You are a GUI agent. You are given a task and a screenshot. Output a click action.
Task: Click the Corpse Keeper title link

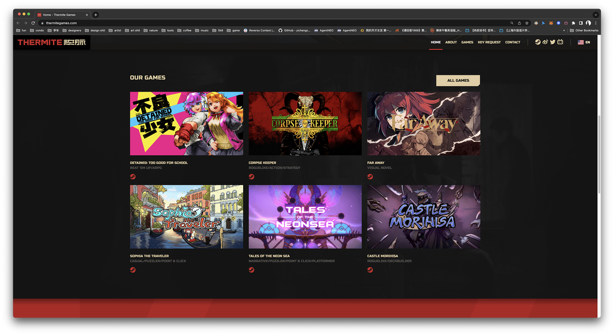262,162
